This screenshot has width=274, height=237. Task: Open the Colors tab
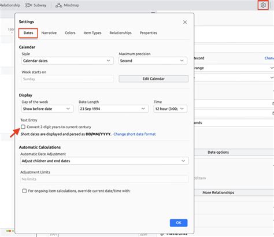tap(70, 33)
